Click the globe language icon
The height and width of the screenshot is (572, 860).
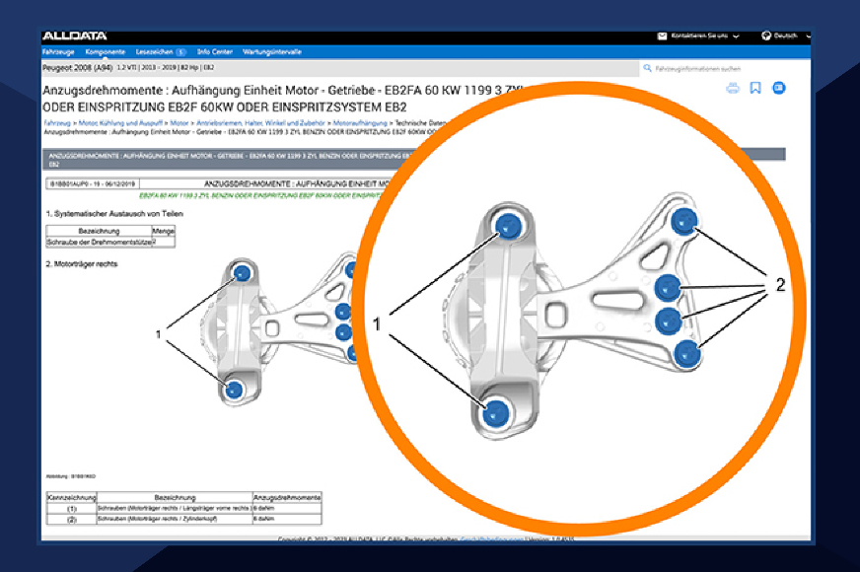click(766, 36)
